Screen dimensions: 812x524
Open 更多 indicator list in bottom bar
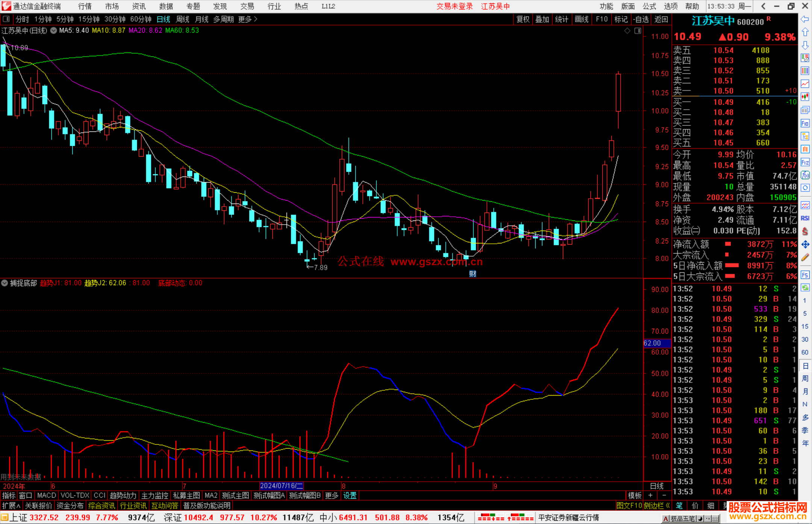click(331, 495)
